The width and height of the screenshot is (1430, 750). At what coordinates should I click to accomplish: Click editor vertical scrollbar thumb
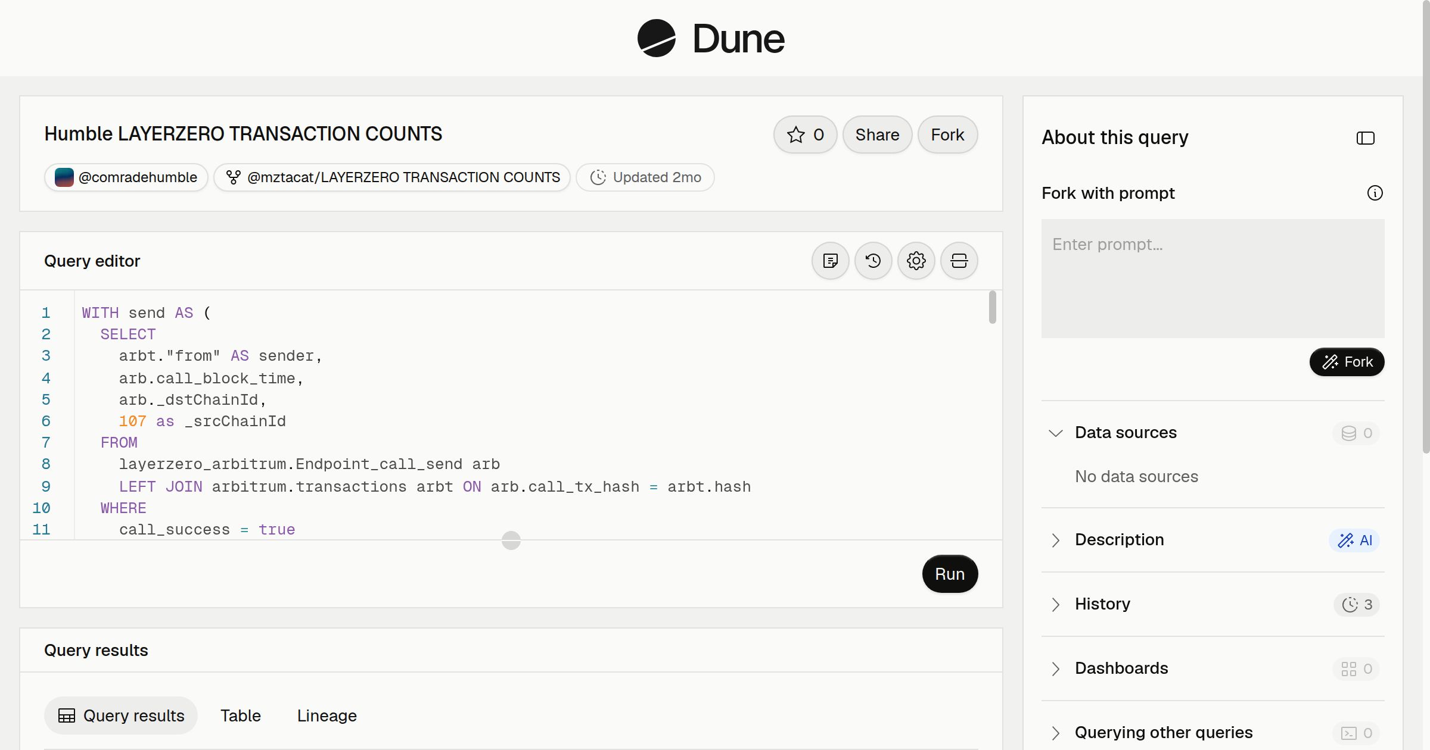[993, 307]
